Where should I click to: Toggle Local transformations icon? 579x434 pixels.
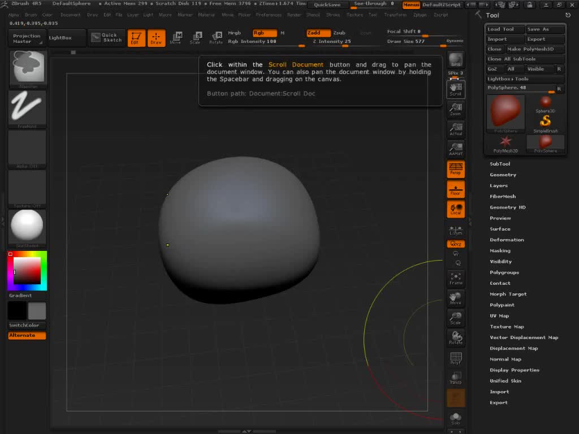pyautogui.click(x=456, y=209)
